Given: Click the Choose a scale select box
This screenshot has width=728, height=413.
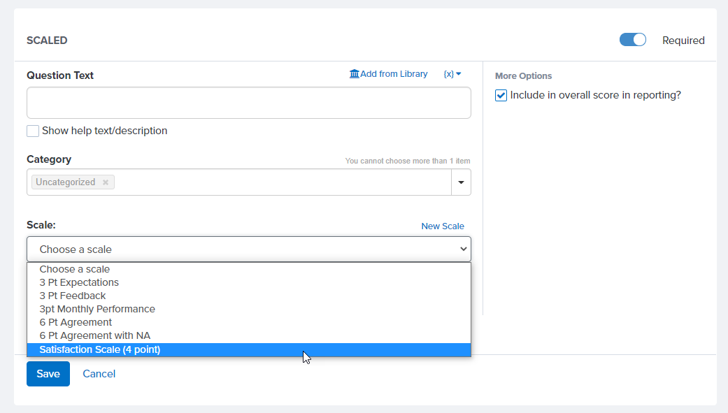Looking at the screenshot, I should click(248, 249).
